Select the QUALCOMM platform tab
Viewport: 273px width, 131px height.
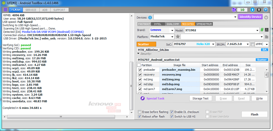172,24
